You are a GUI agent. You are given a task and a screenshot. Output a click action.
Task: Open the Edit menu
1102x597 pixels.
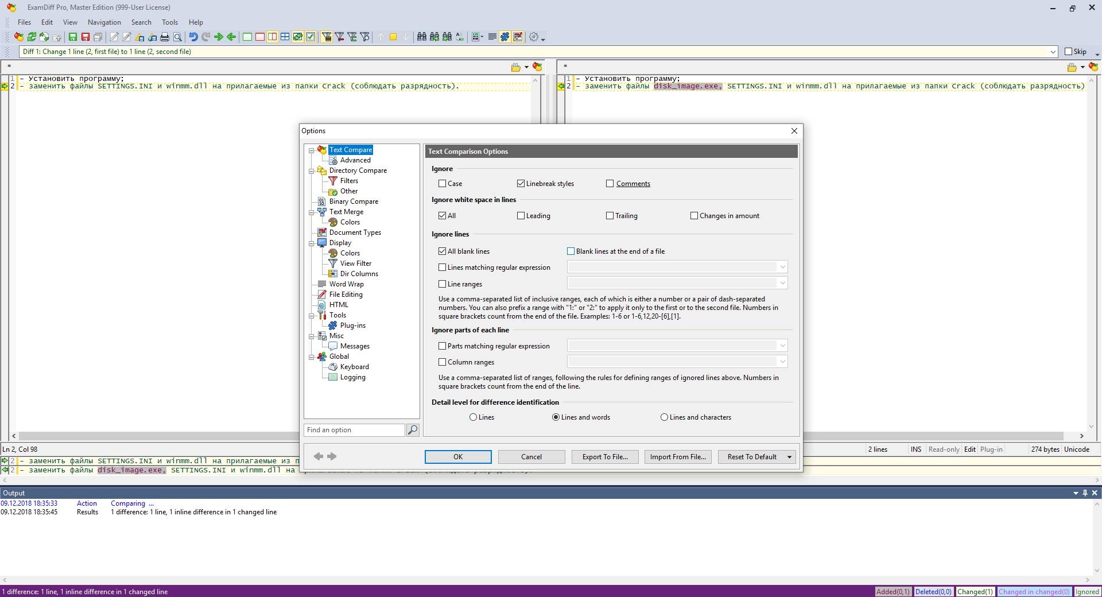click(x=47, y=22)
